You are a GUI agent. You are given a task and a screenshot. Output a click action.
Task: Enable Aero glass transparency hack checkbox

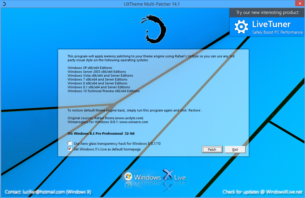[70, 143]
